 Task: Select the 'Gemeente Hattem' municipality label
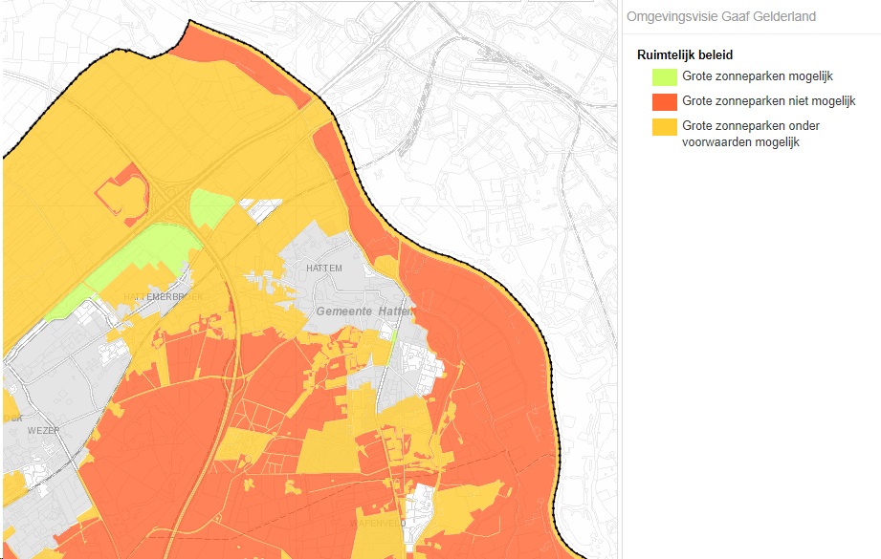(x=364, y=312)
